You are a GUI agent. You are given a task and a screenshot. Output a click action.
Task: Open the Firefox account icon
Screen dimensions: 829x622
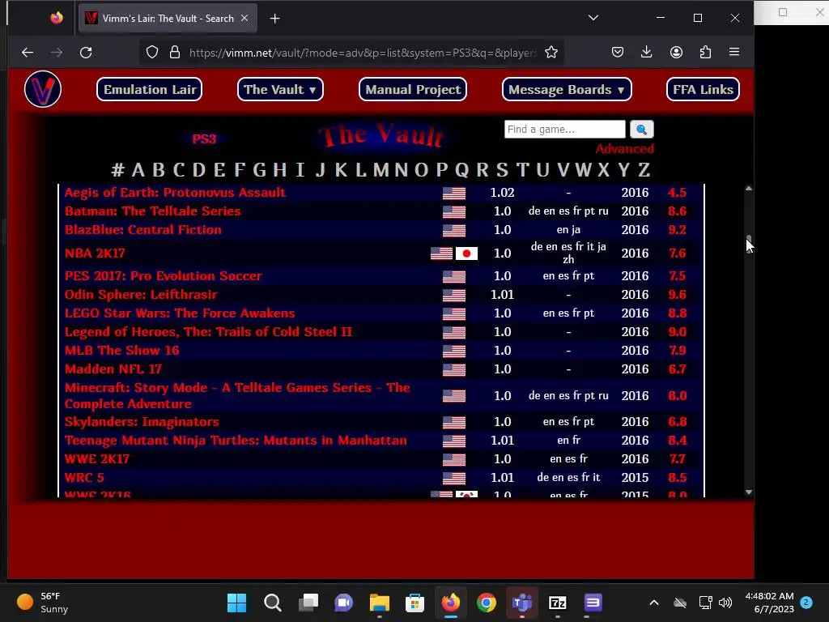pos(676,53)
